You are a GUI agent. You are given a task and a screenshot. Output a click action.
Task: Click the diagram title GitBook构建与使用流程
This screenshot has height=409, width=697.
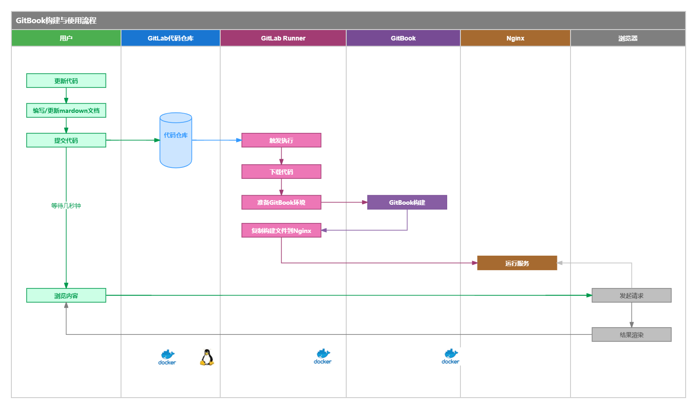pyautogui.click(x=56, y=20)
